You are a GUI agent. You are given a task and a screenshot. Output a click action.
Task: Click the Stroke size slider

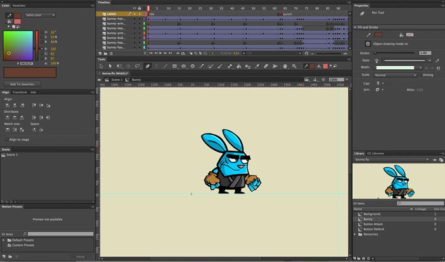pyautogui.click(x=395, y=53)
